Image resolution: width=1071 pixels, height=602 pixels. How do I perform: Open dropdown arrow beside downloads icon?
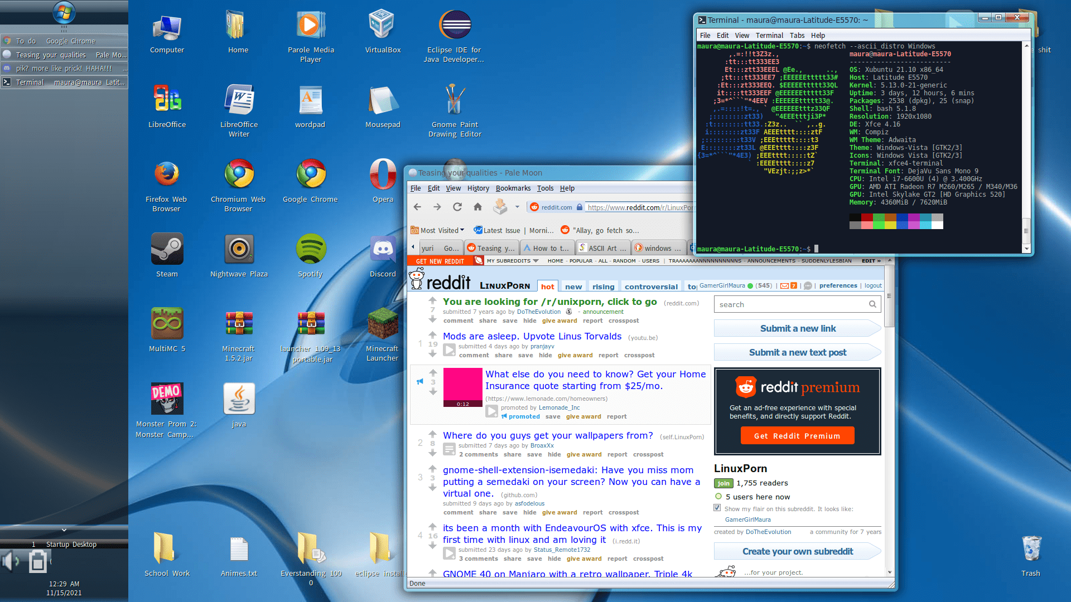point(517,207)
